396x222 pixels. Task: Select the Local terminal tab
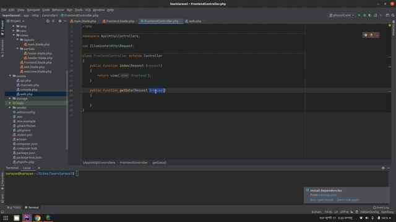coord(27,168)
